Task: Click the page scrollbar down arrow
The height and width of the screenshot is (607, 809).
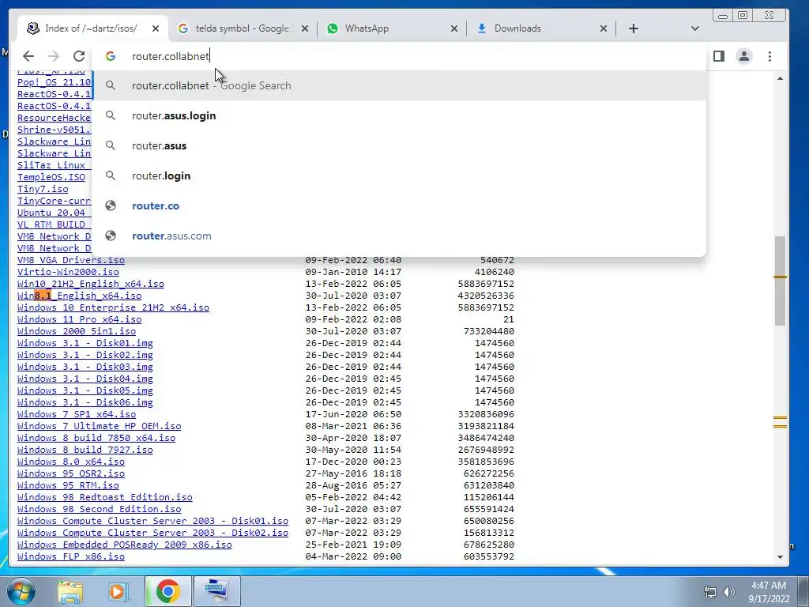Action: tap(780, 557)
